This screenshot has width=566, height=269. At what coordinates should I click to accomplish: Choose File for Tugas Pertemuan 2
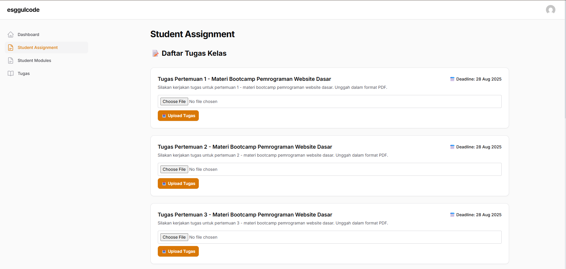[174, 169]
